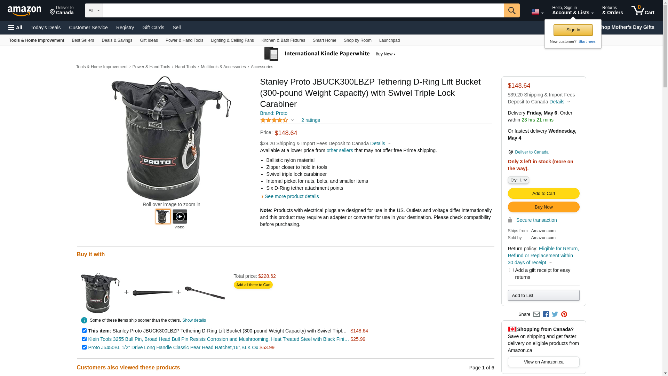Open the All hamburger menu
The height and width of the screenshot is (376, 668).
click(15, 28)
